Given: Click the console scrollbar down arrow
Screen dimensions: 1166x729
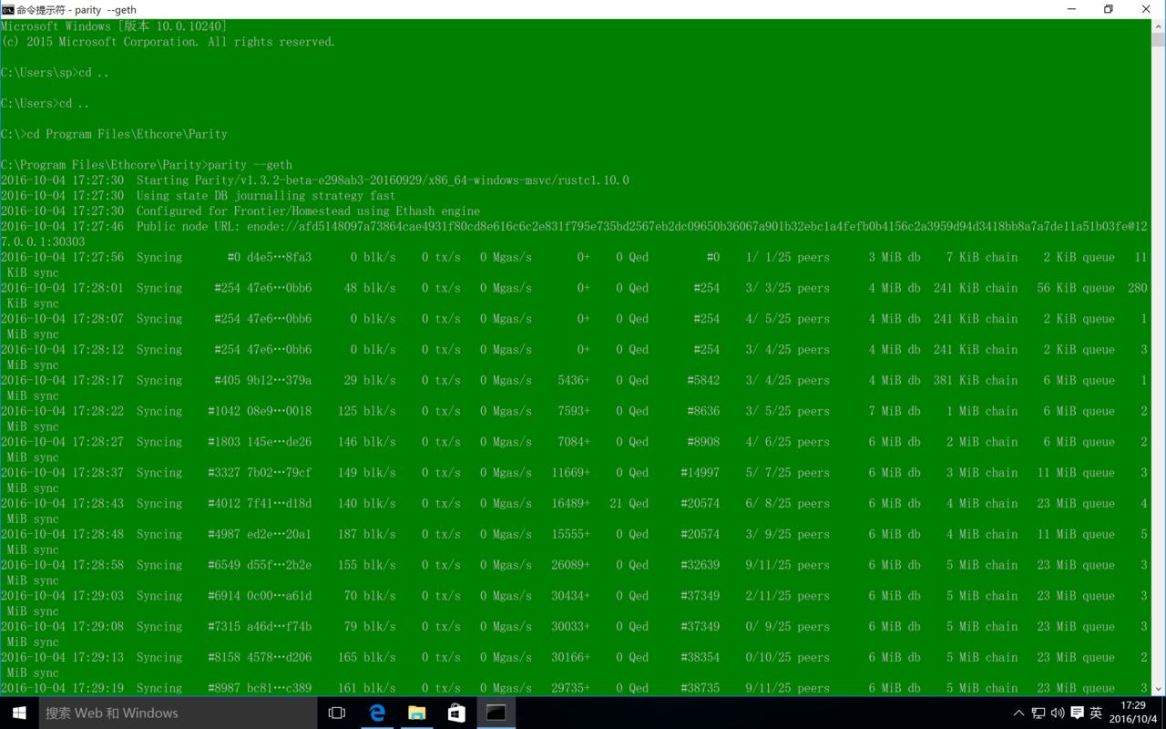Looking at the screenshot, I should (x=1158, y=689).
